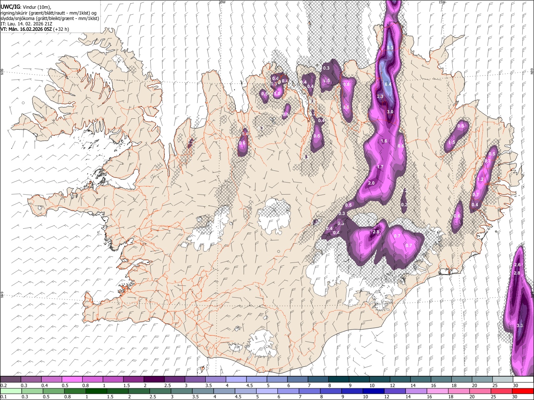534x400 pixels.
Task: Click the 'IT: Lau. 14. 02. 2026 21Z' line
Action: coord(26,24)
